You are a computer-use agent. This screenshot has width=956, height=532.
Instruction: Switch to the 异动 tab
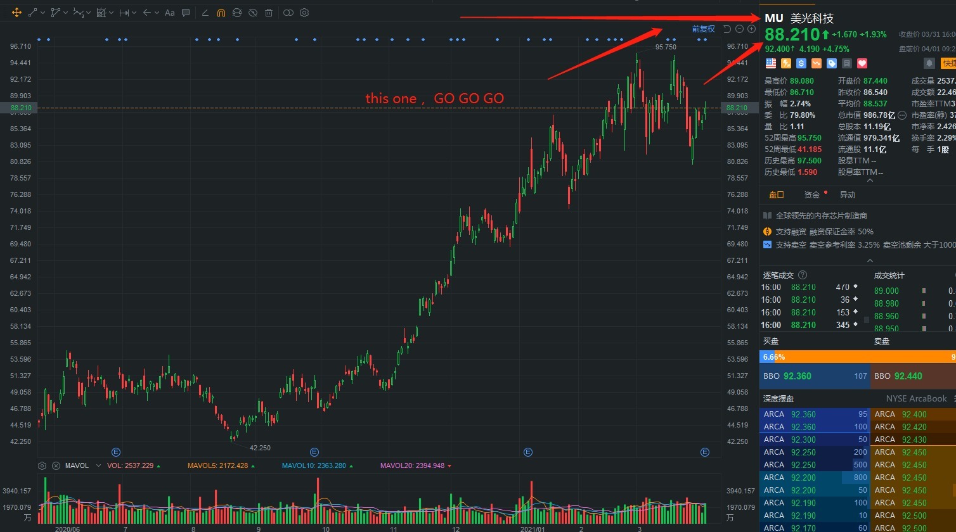tap(848, 195)
